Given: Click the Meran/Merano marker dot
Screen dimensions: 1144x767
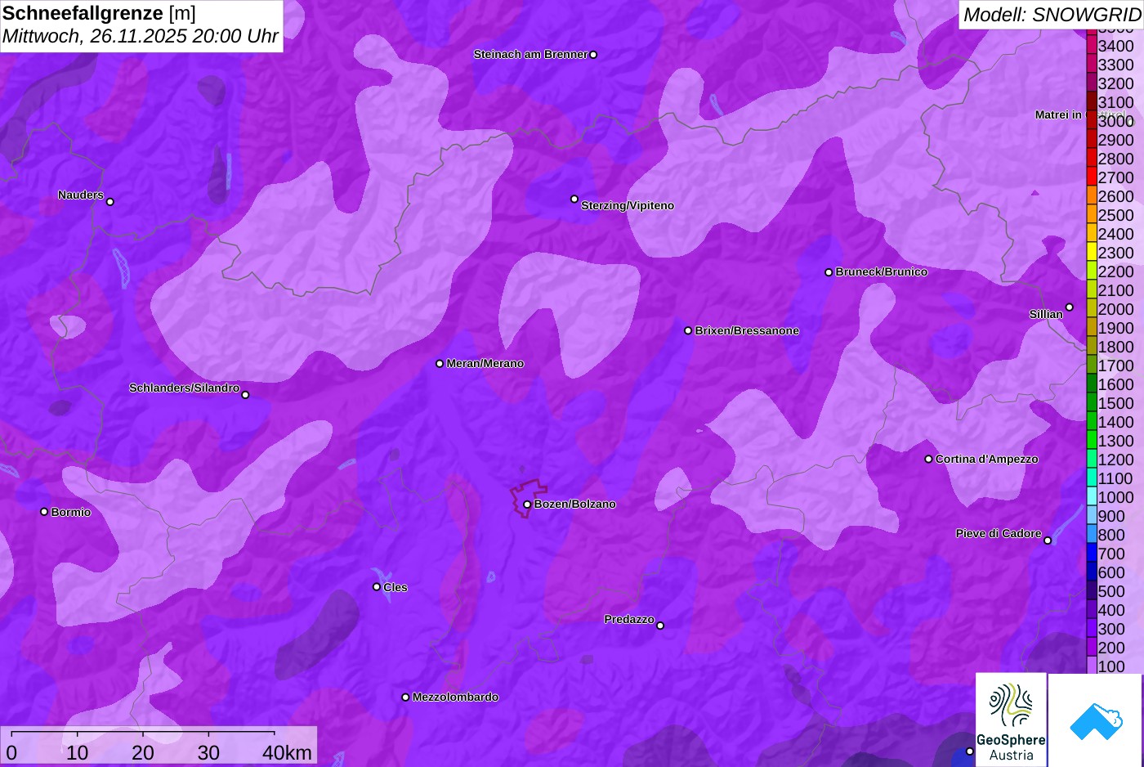Looking at the screenshot, I should click(x=440, y=364).
